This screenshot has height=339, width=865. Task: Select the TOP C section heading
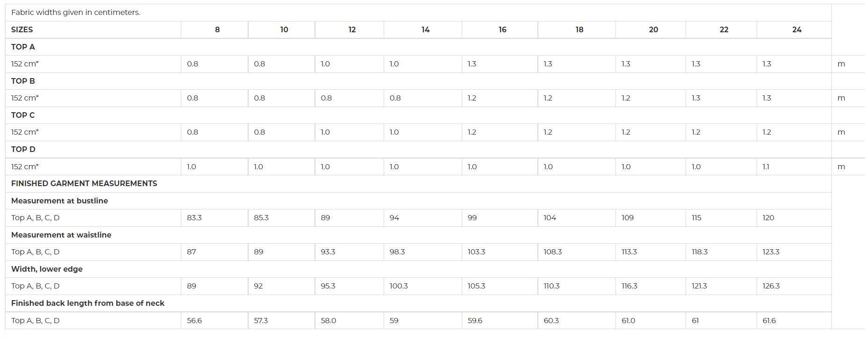[23, 115]
